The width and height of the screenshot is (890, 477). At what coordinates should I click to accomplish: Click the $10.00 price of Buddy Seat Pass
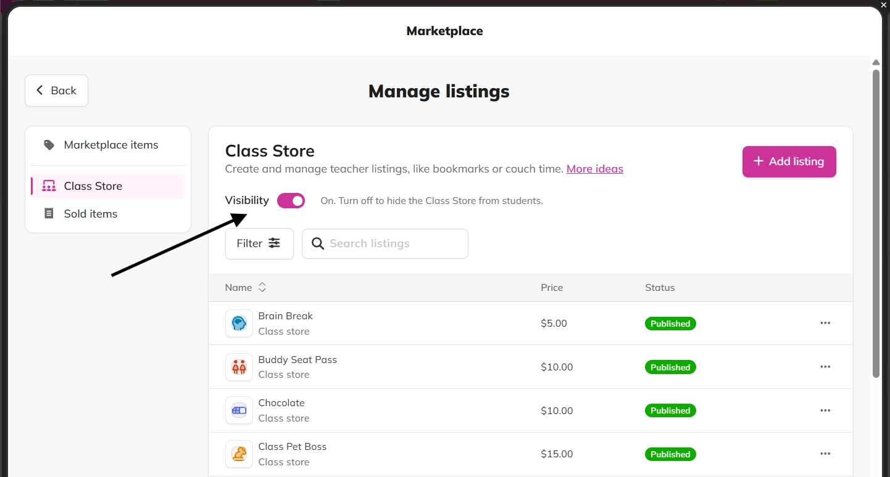tap(557, 367)
